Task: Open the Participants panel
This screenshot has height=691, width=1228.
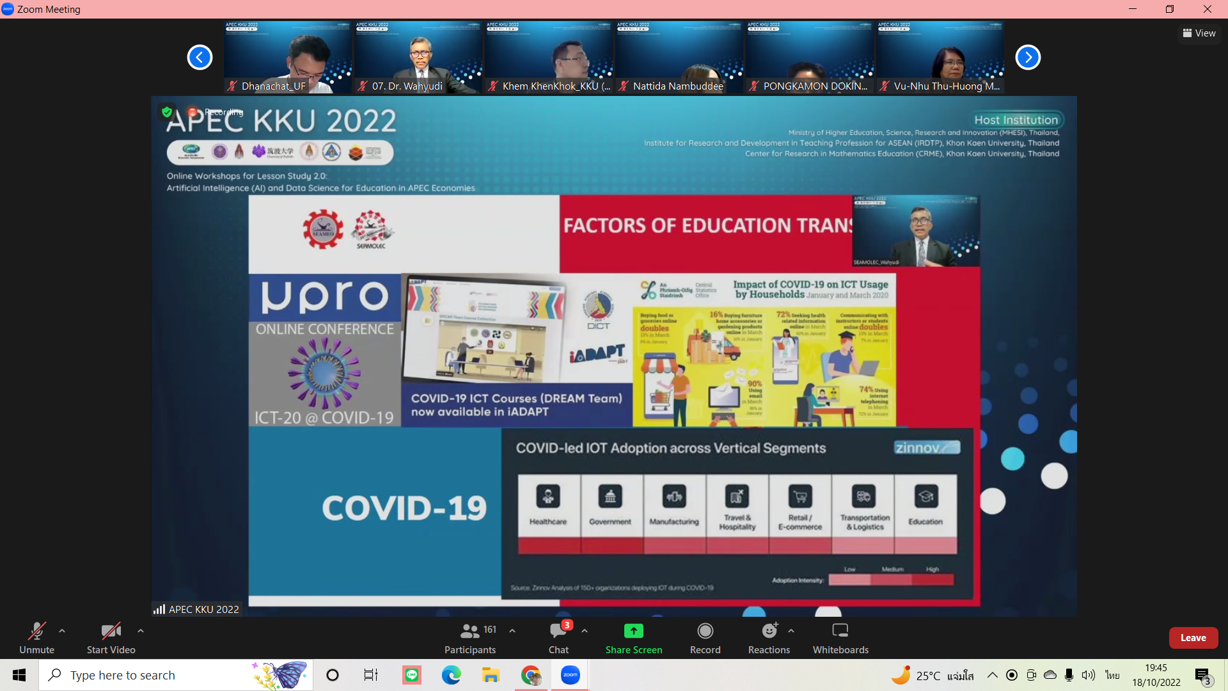Action: [x=470, y=638]
